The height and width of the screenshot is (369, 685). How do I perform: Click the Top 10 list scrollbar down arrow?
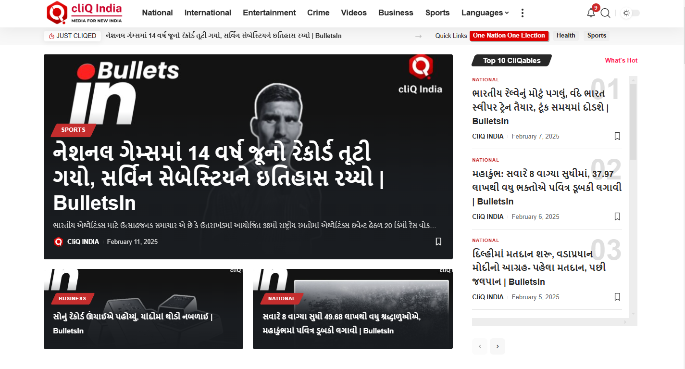coord(633,314)
